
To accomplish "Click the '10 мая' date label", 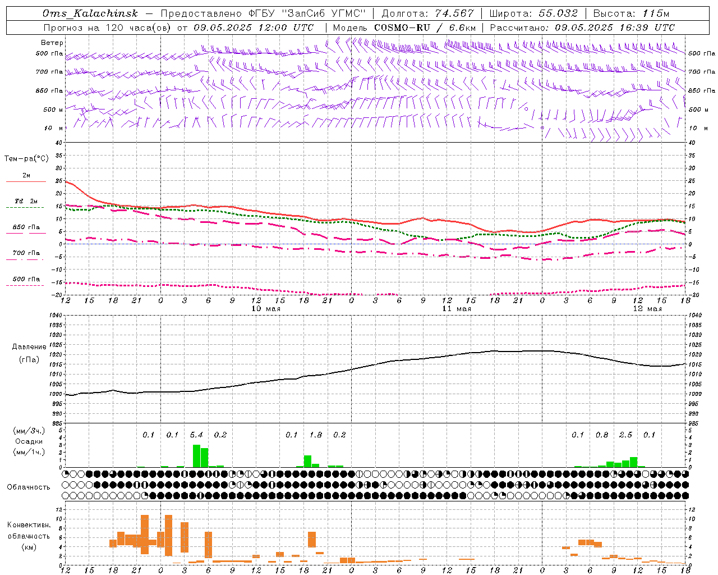I will [x=265, y=309].
